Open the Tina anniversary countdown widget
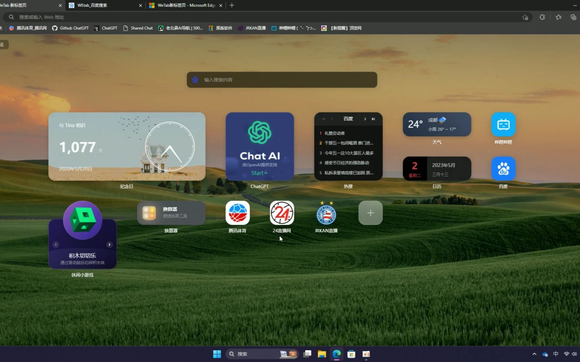 pyautogui.click(x=127, y=146)
